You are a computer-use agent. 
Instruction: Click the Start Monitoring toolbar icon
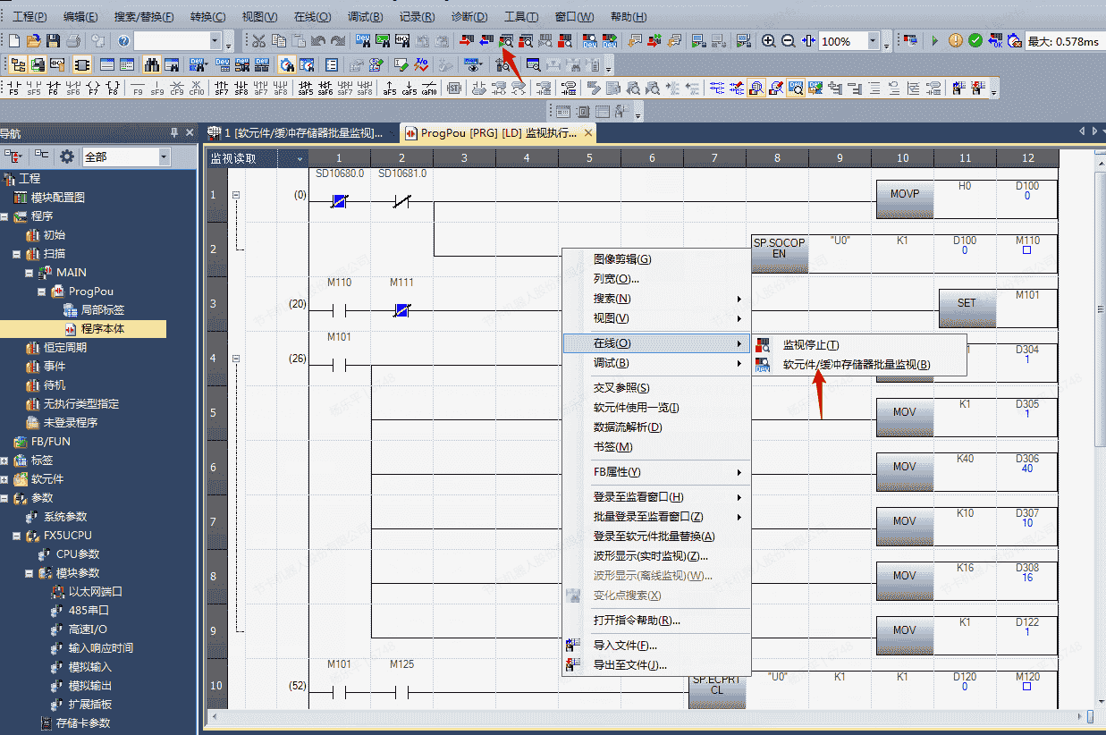pyautogui.click(x=506, y=41)
